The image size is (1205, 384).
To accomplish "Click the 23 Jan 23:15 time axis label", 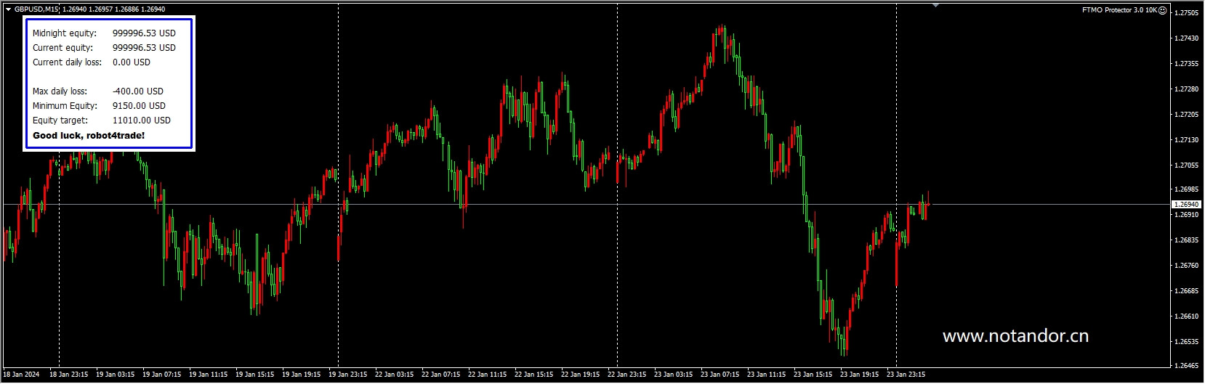I will pyautogui.click(x=906, y=375).
